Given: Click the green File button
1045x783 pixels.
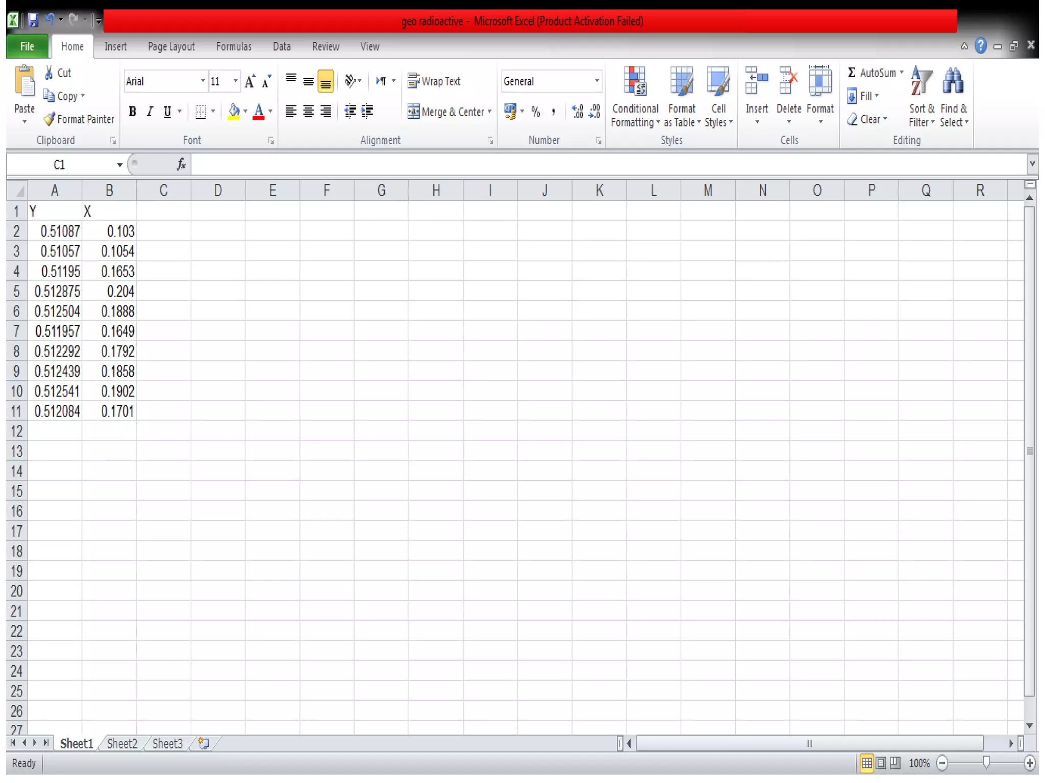Looking at the screenshot, I should tap(27, 46).
